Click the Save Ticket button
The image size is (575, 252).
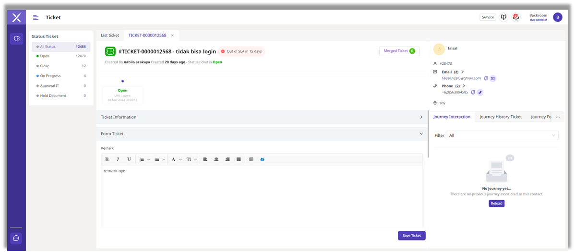tap(411, 236)
